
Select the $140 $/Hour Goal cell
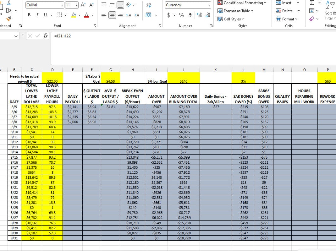(184, 78)
